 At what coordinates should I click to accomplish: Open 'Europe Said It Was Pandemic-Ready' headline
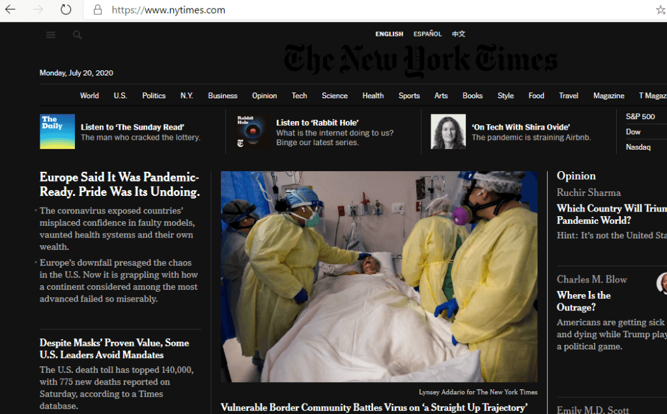coord(120,184)
